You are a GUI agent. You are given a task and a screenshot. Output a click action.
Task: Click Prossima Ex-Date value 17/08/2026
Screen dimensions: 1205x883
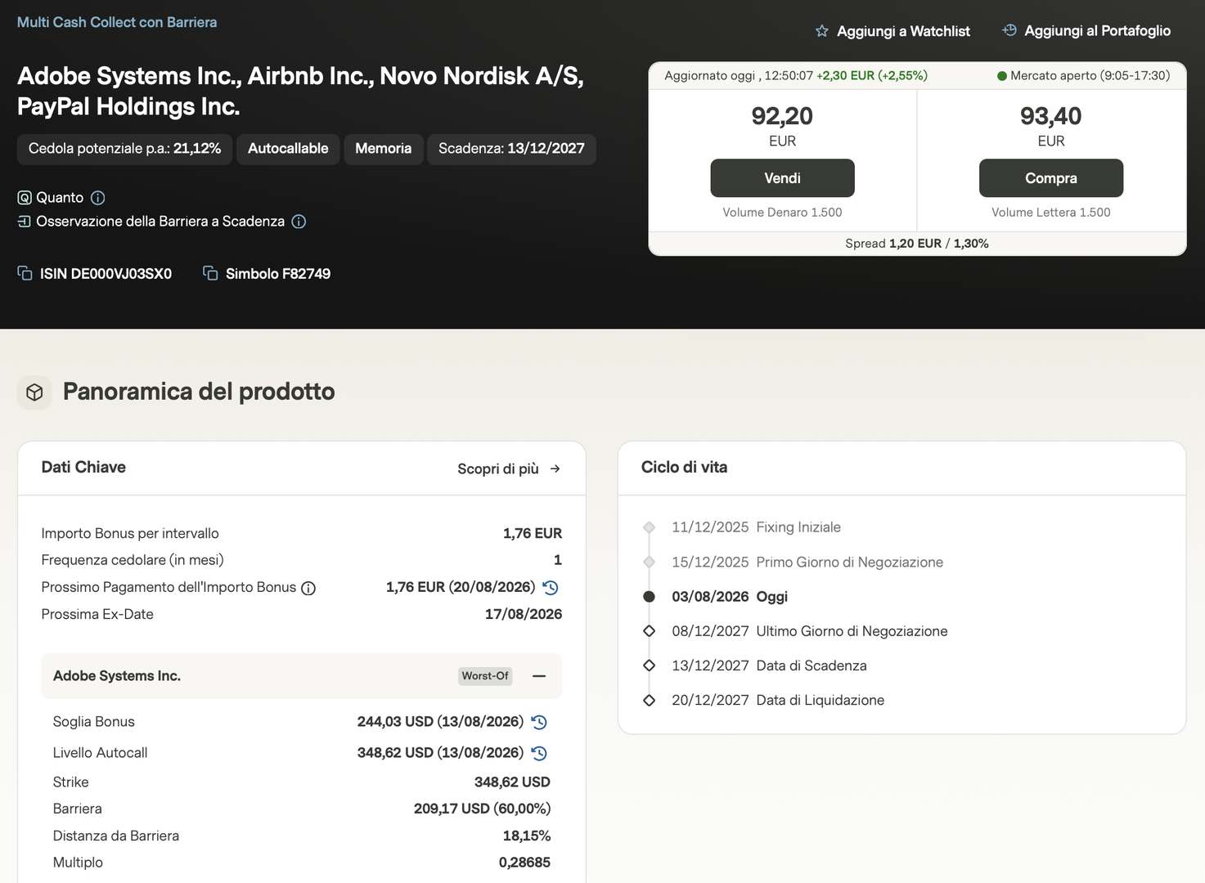(524, 614)
